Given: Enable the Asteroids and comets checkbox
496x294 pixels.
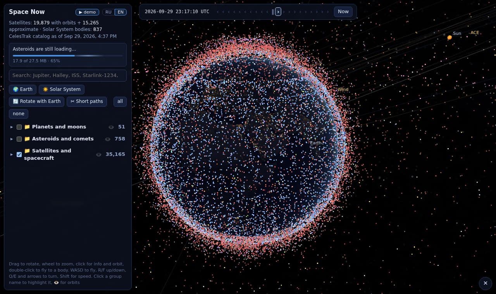Looking at the screenshot, I should point(19,139).
